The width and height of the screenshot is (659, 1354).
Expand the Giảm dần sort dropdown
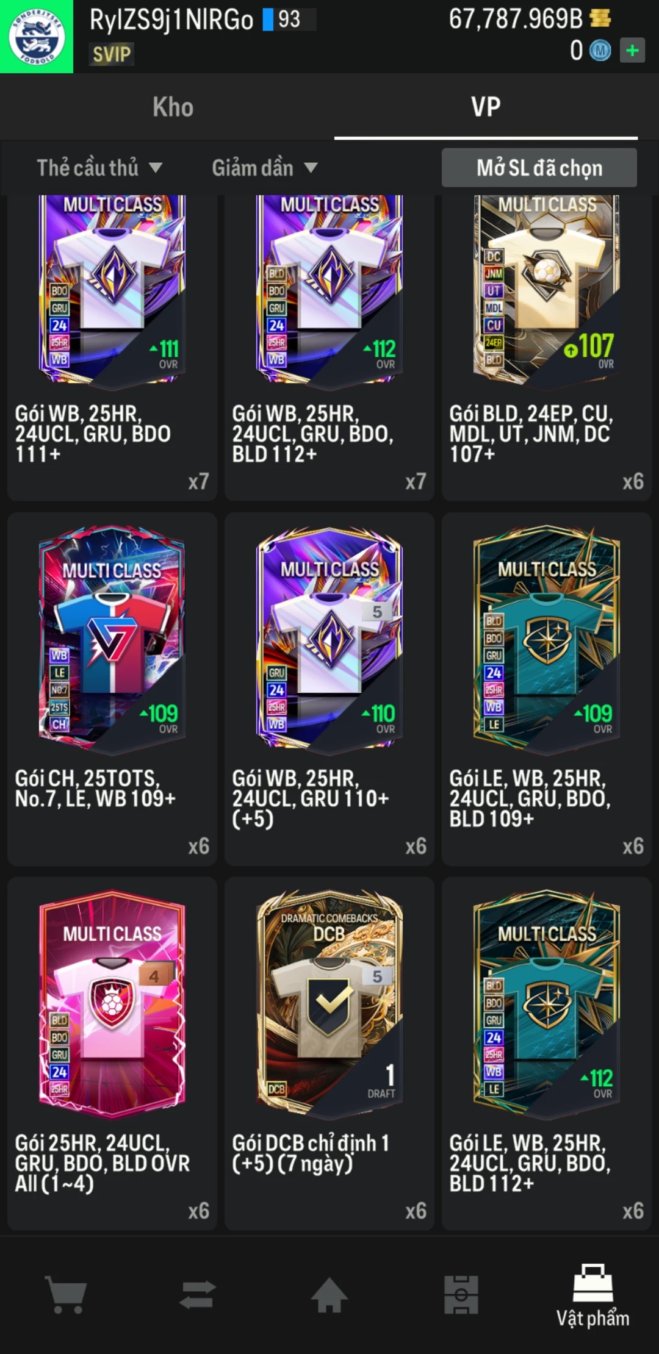[x=265, y=168]
